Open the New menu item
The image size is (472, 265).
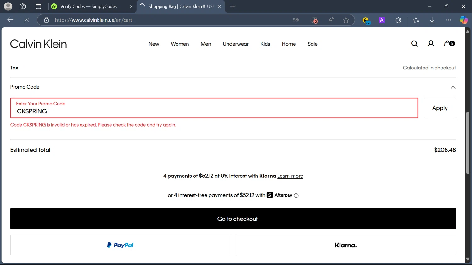[154, 44]
